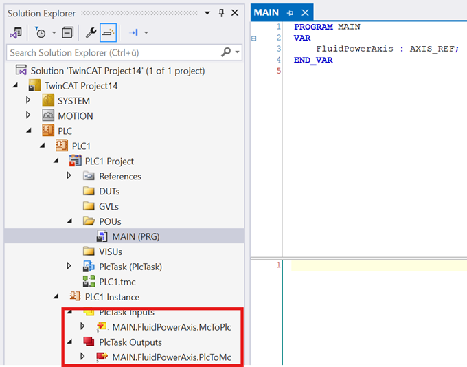Image resolution: width=467 pixels, height=367 pixels.
Task: Expand the SYSTEM node
Action: pos(28,100)
